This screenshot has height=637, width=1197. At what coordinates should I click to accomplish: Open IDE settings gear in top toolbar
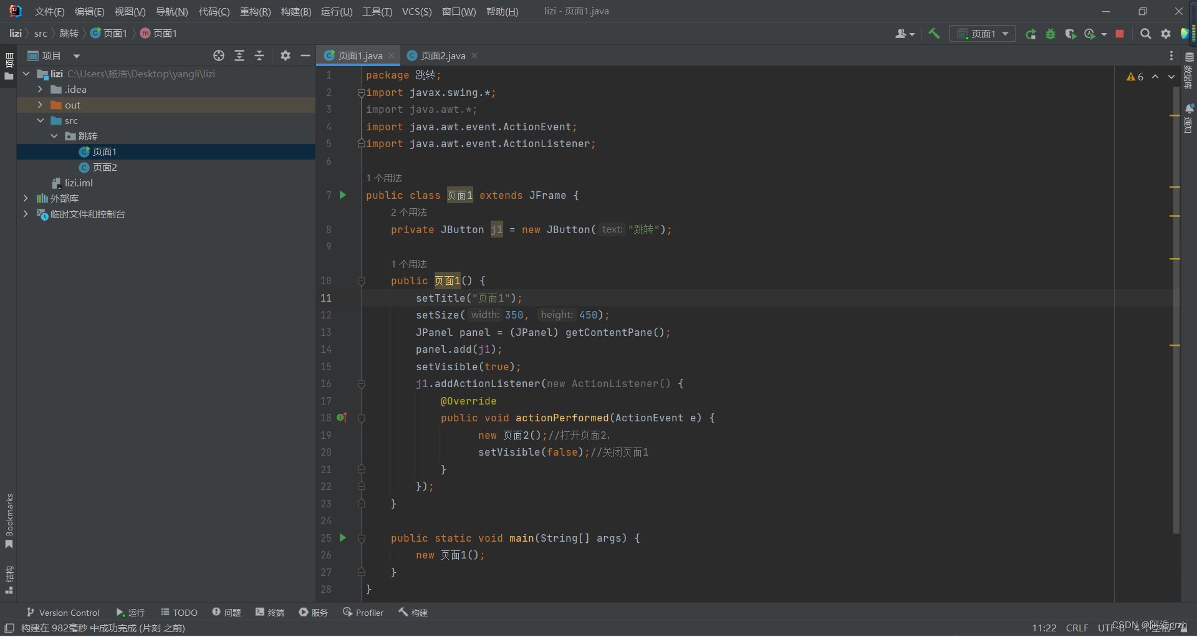pos(1166,34)
